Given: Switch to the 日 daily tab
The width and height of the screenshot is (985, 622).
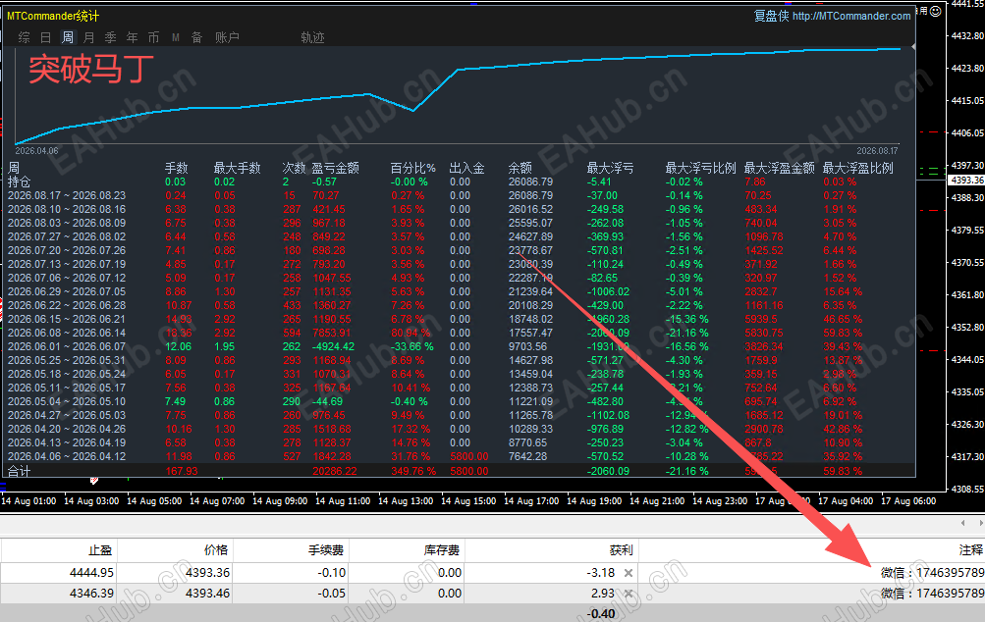Looking at the screenshot, I should tap(46, 37).
